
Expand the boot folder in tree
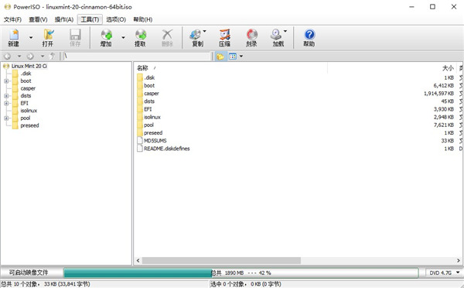pos(6,81)
